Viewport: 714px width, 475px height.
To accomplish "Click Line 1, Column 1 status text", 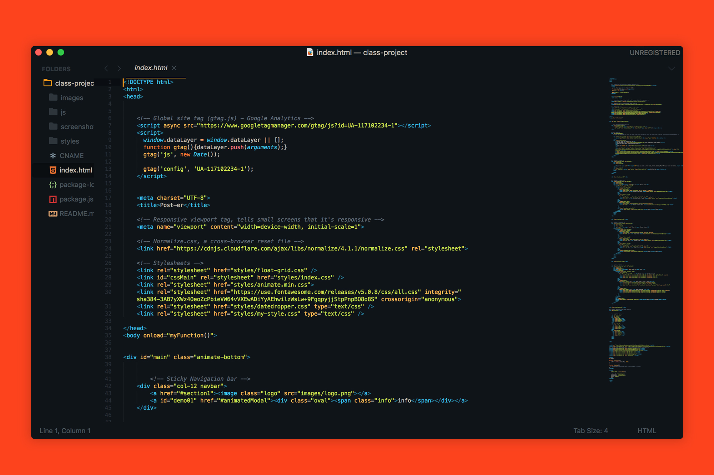I will coord(65,431).
